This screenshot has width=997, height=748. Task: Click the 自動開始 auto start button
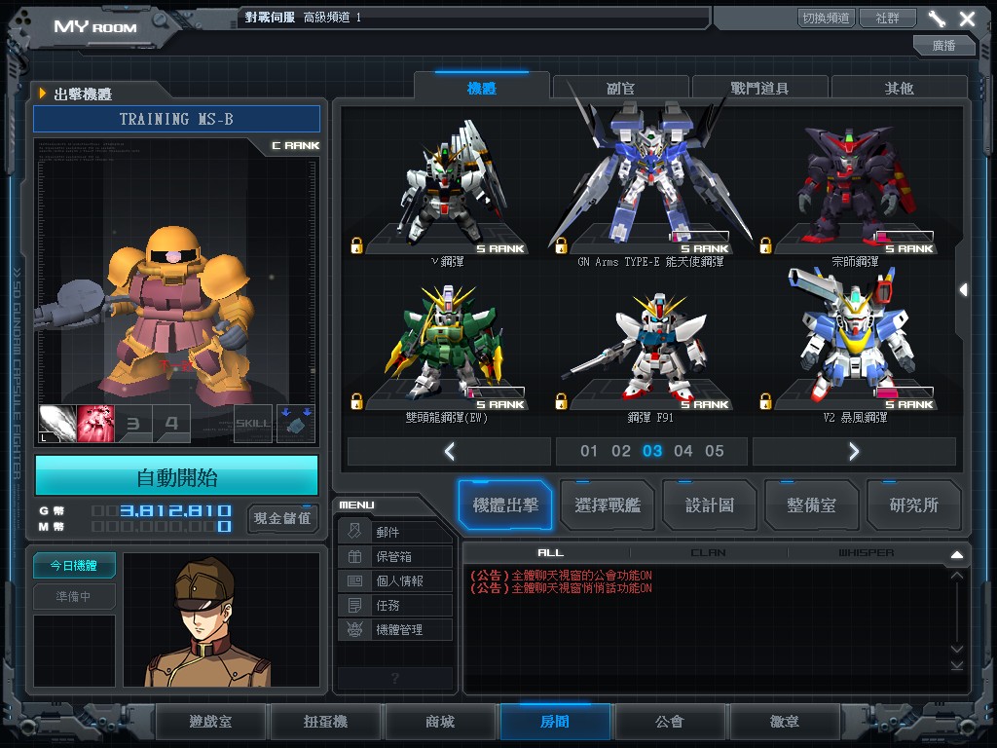coord(177,475)
